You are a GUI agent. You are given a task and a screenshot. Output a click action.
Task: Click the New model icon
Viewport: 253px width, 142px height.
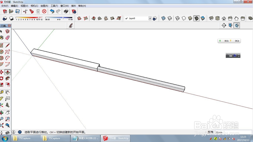click(5, 11)
